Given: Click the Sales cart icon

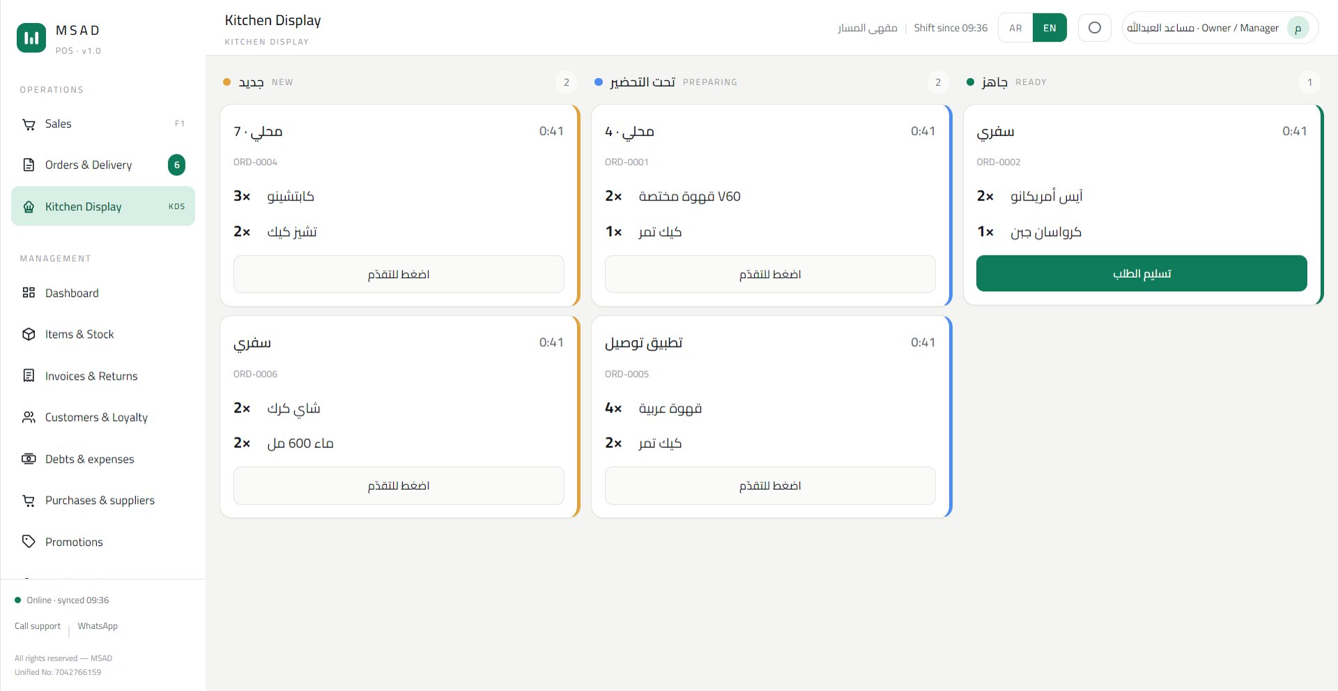Looking at the screenshot, I should pos(29,124).
